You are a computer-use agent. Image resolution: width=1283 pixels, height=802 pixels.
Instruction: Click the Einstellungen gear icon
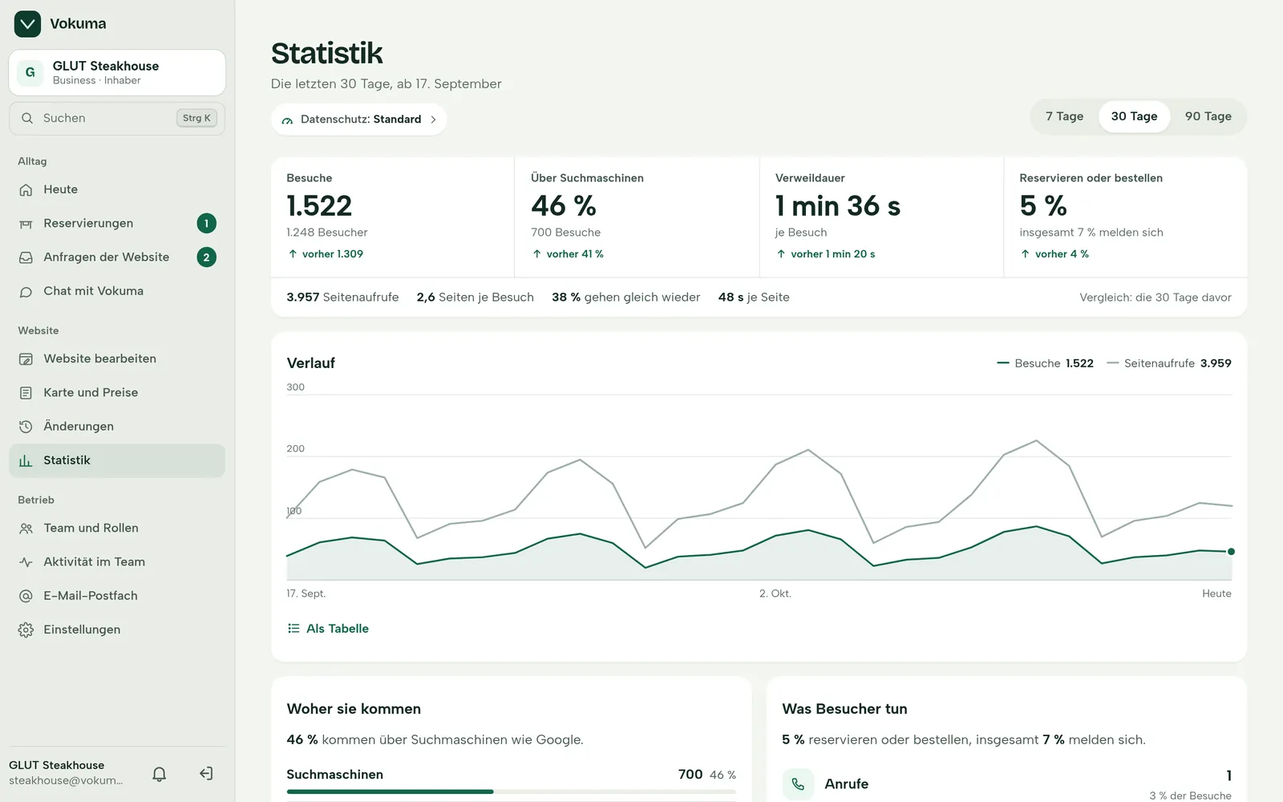pyautogui.click(x=26, y=630)
